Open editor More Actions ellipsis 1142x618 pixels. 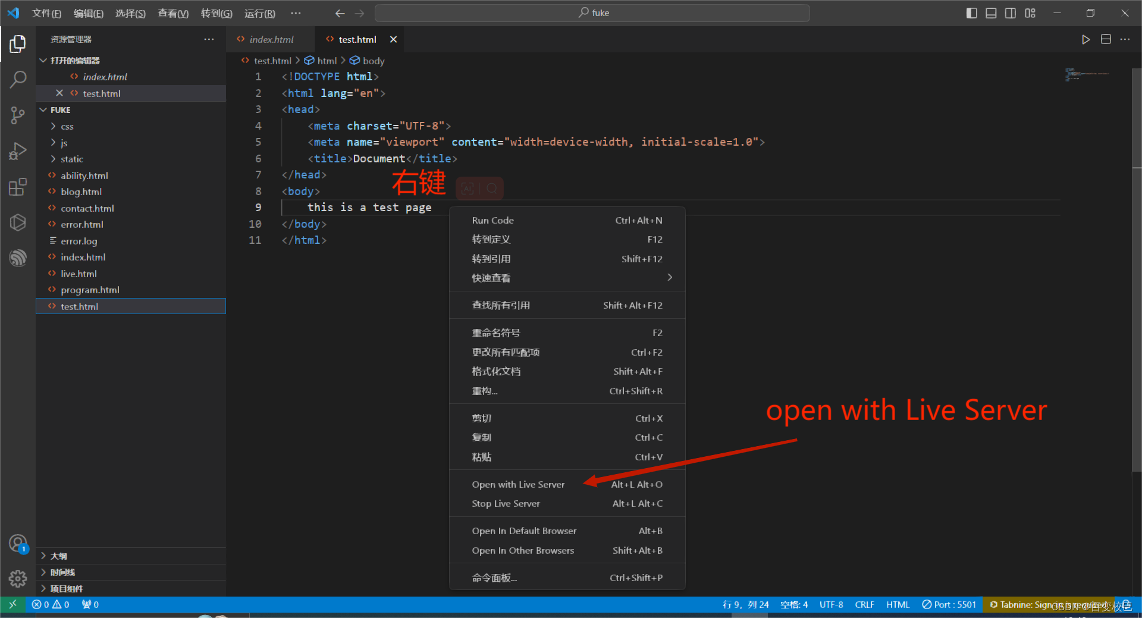[x=1125, y=39]
